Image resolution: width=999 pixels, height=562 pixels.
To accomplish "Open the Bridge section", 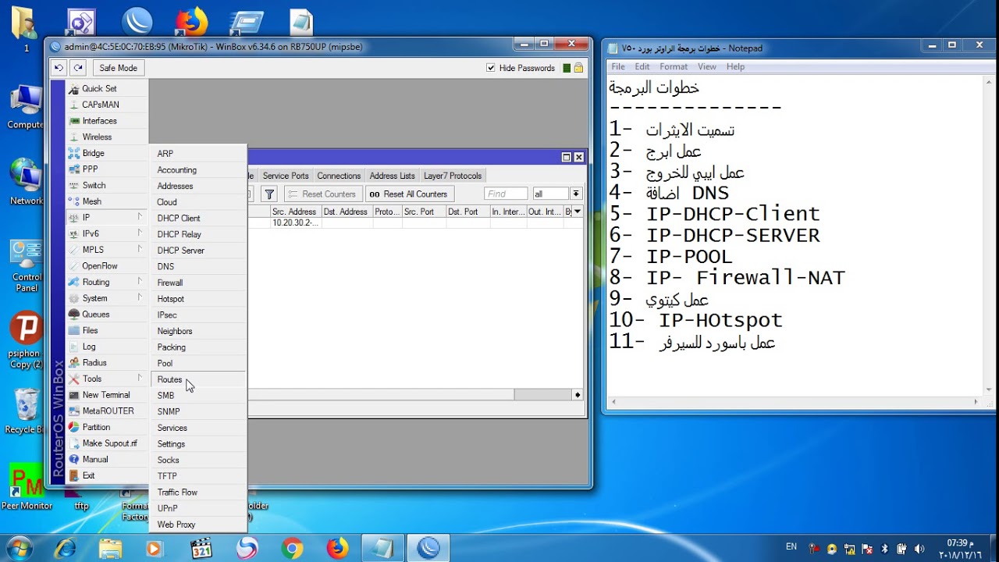I will pos(93,153).
